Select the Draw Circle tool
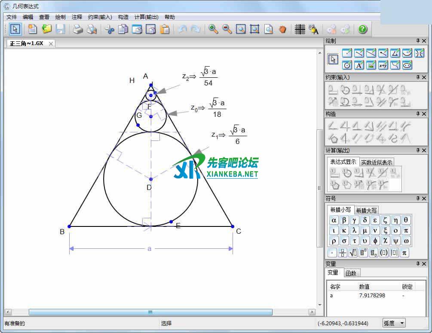The image size is (432, 333). point(347,65)
